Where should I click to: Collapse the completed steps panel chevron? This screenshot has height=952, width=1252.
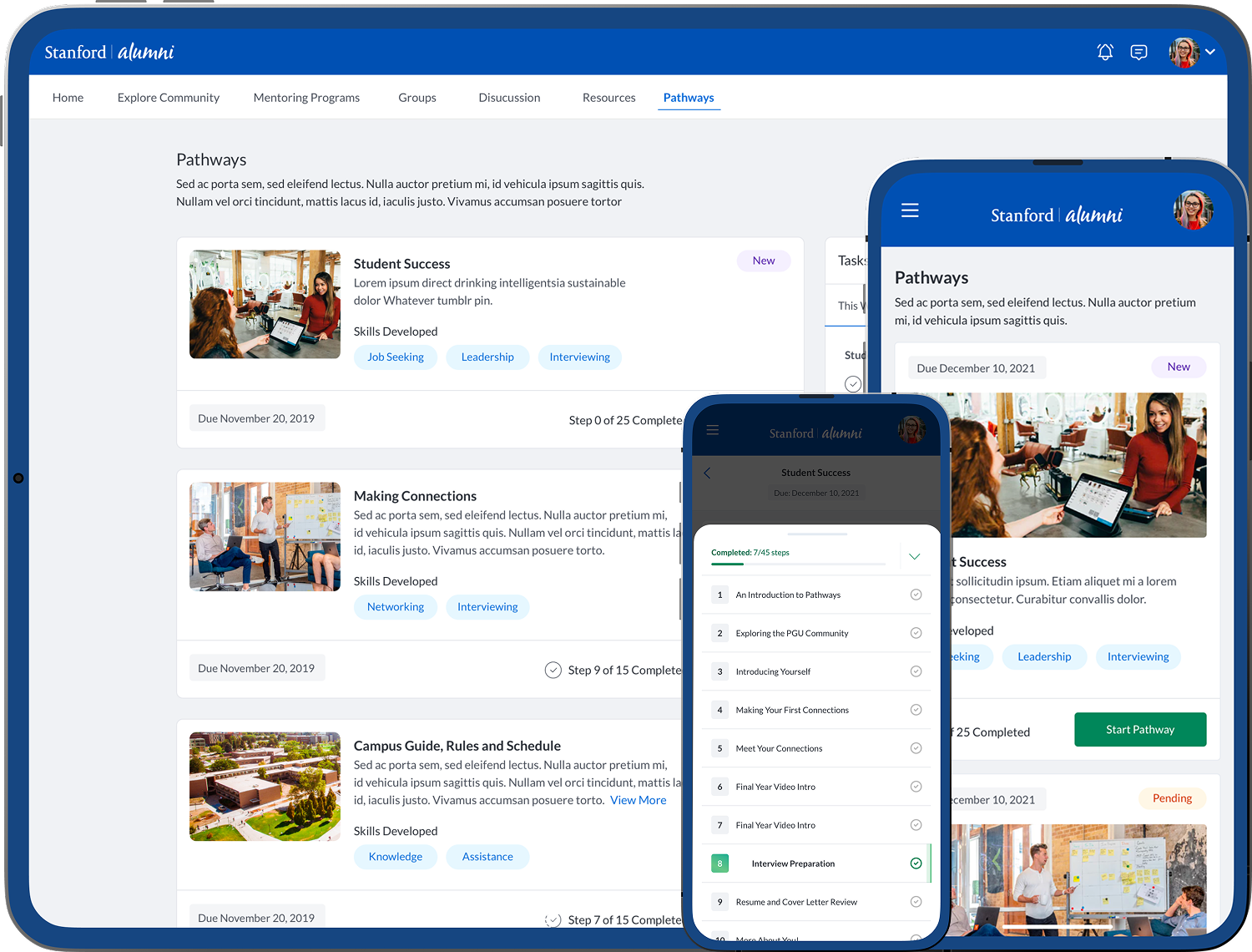(x=914, y=556)
